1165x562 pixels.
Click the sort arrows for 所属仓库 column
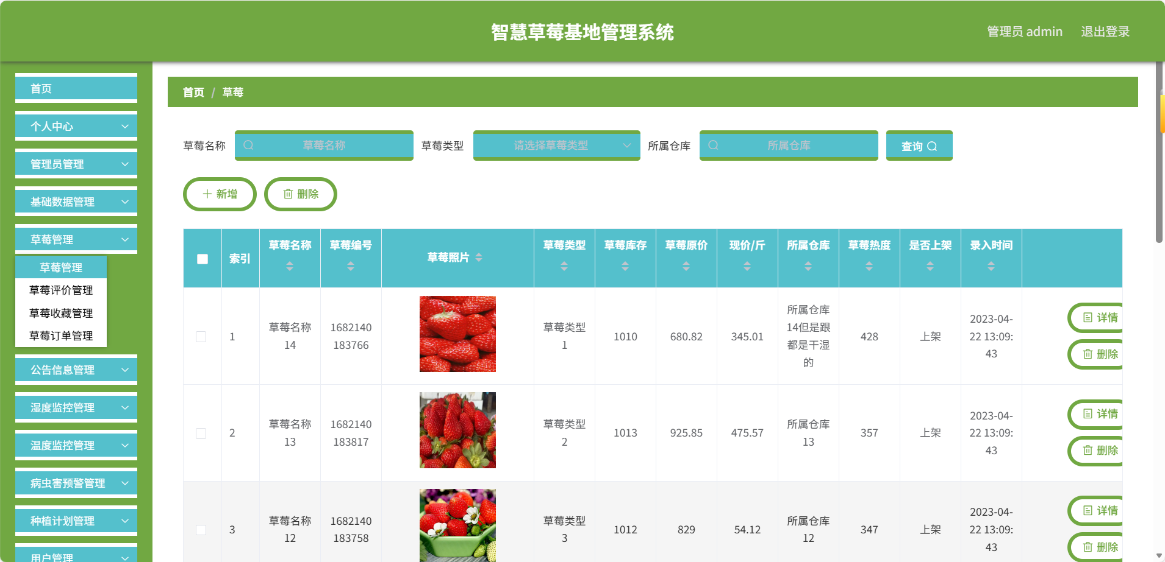point(808,266)
